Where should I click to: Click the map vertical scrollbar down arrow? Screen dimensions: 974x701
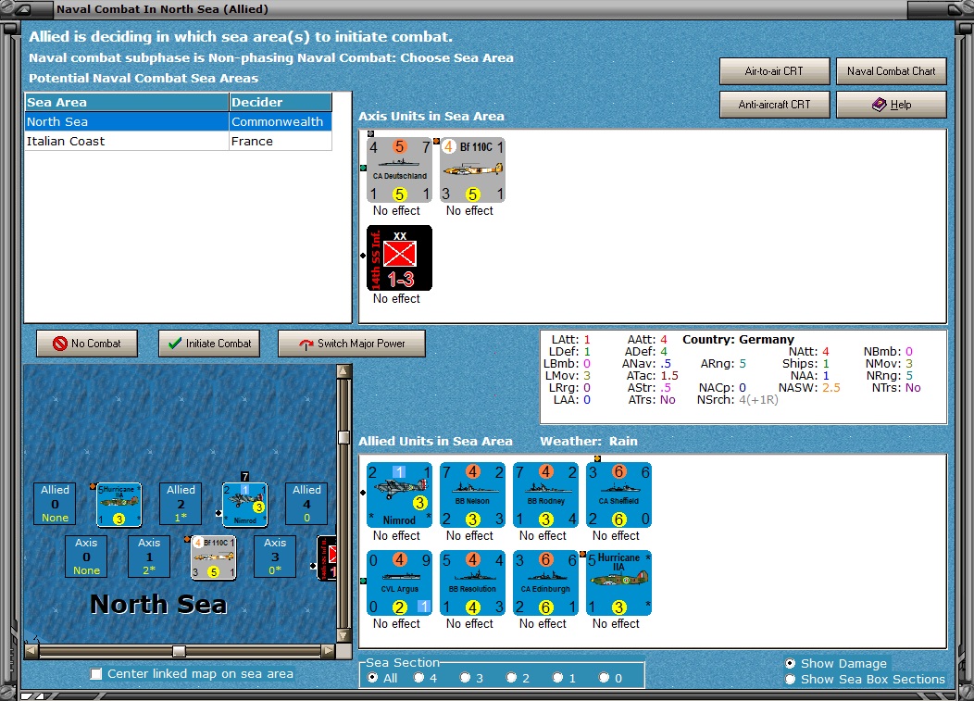point(343,636)
